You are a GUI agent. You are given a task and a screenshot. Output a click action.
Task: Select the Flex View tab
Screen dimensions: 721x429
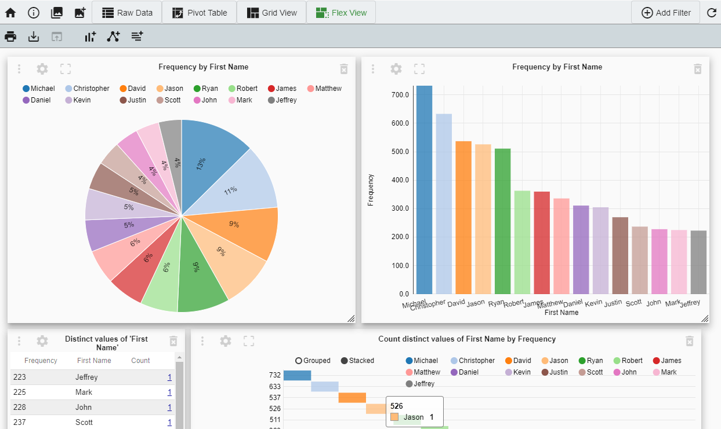[341, 12]
